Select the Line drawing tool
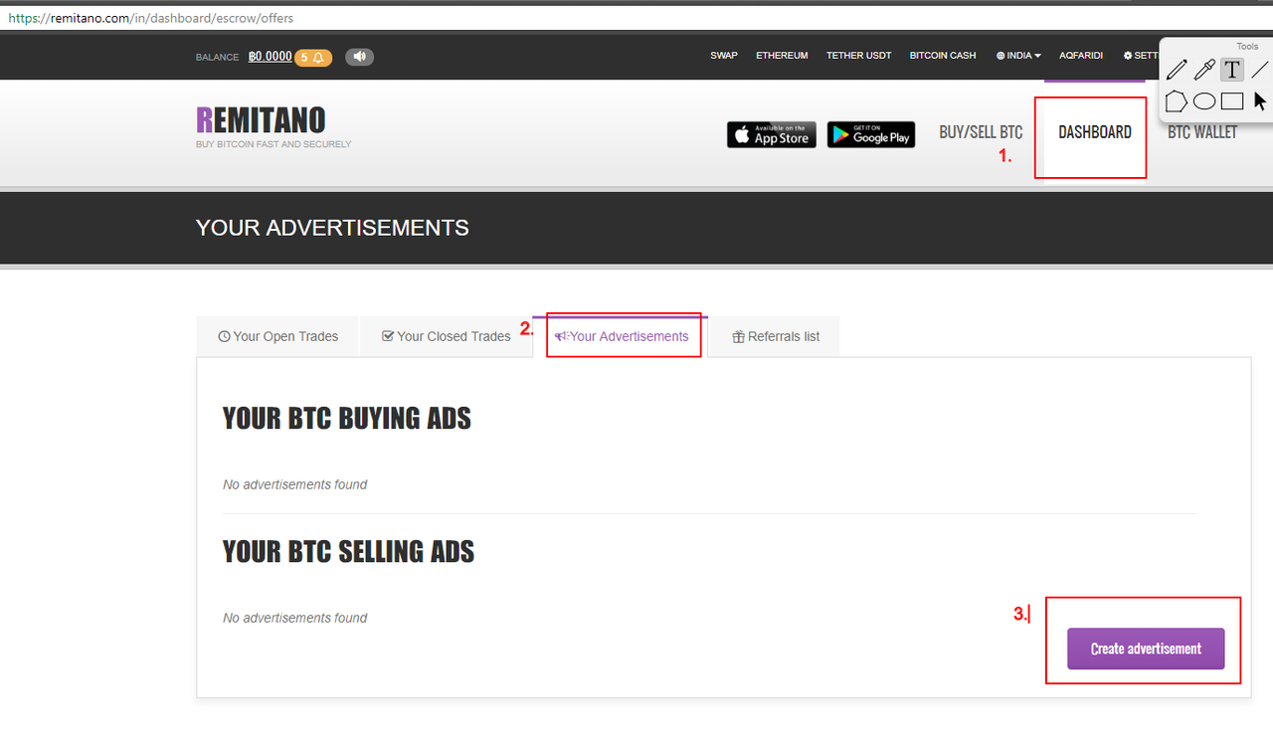Image resolution: width=1273 pixels, height=743 pixels. [1260, 70]
